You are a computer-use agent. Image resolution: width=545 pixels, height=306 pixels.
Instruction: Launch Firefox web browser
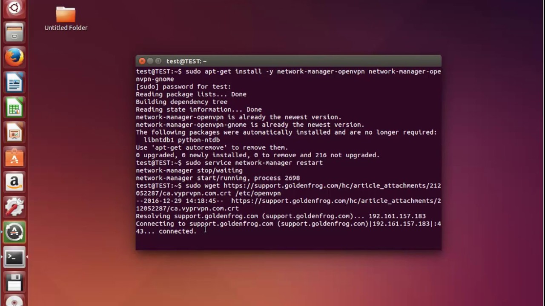coord(14,57)
